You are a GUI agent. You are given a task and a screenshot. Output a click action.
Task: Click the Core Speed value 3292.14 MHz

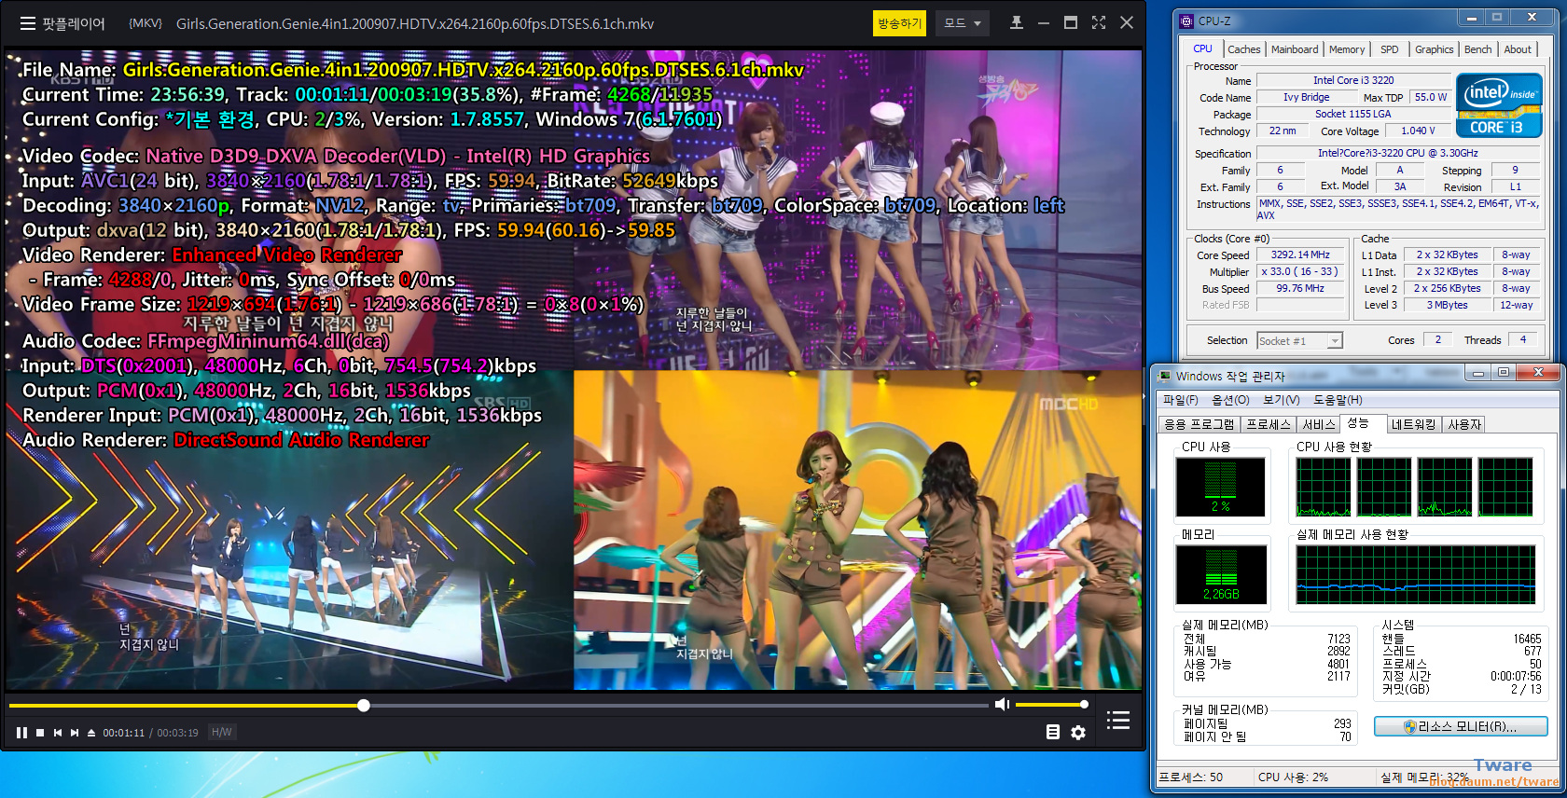click(1300, 255)
